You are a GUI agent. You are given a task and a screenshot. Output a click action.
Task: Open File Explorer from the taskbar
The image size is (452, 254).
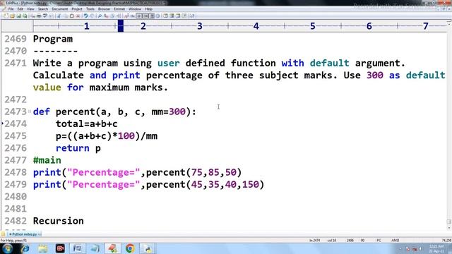point(42,248)
